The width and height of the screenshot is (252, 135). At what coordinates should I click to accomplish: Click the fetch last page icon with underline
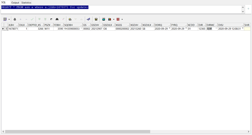(x=45, y=19)
